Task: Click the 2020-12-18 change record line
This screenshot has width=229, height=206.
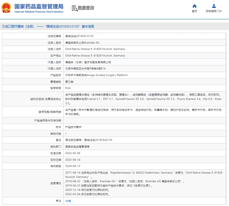Action: (x=87, y=190)
